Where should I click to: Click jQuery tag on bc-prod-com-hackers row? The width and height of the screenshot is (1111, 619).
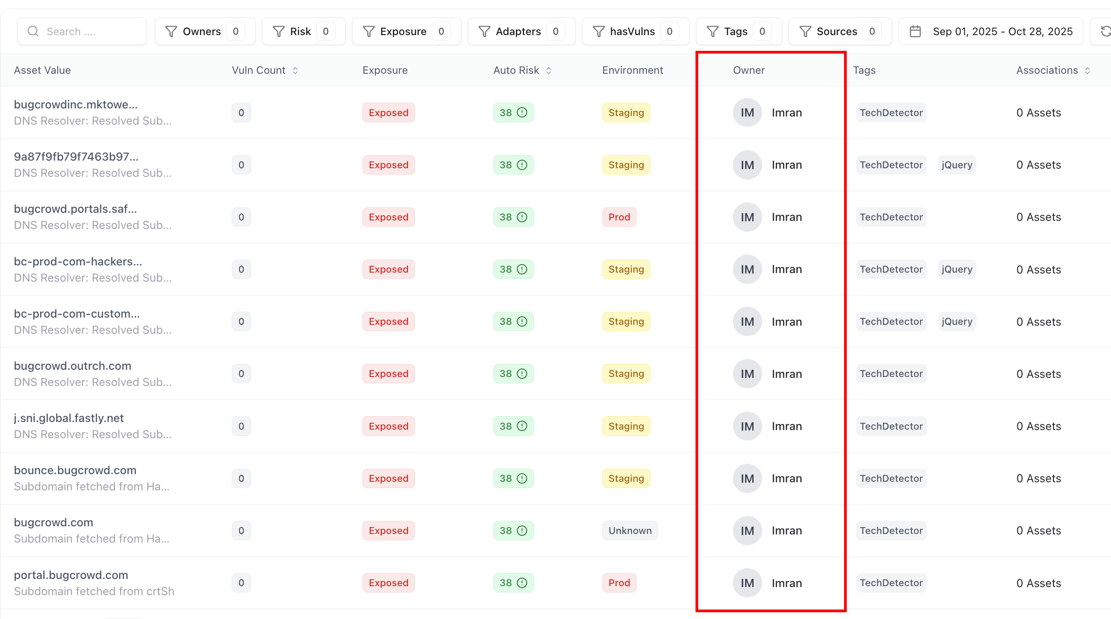957,269
